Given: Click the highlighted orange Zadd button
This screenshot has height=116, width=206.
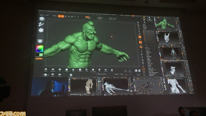Looking at the screenshot, I should point(87,17).
